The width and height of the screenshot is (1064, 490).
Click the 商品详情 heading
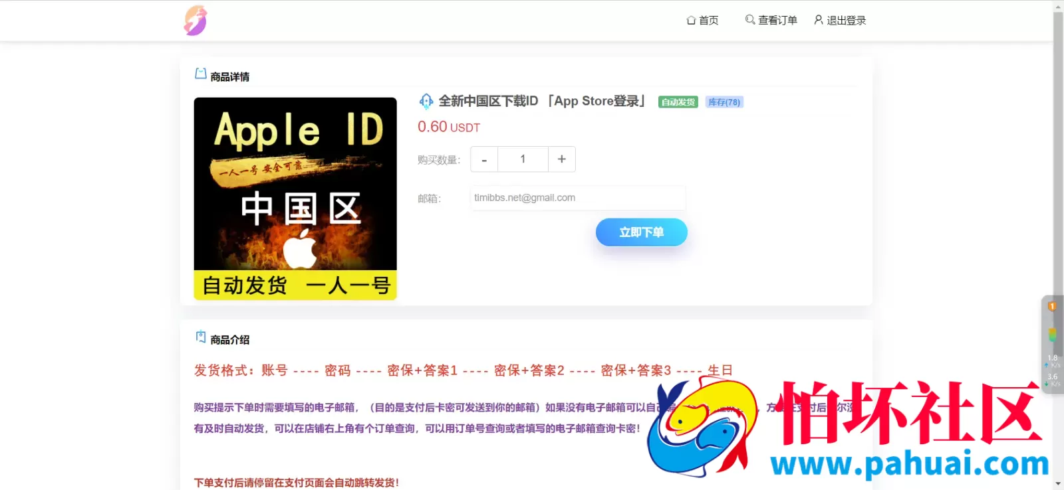230,77
